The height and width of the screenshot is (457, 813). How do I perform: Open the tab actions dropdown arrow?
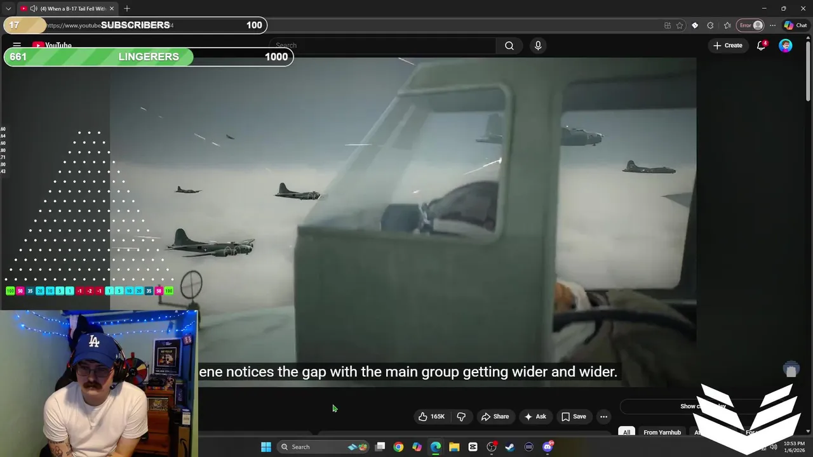tap(8, 8)
